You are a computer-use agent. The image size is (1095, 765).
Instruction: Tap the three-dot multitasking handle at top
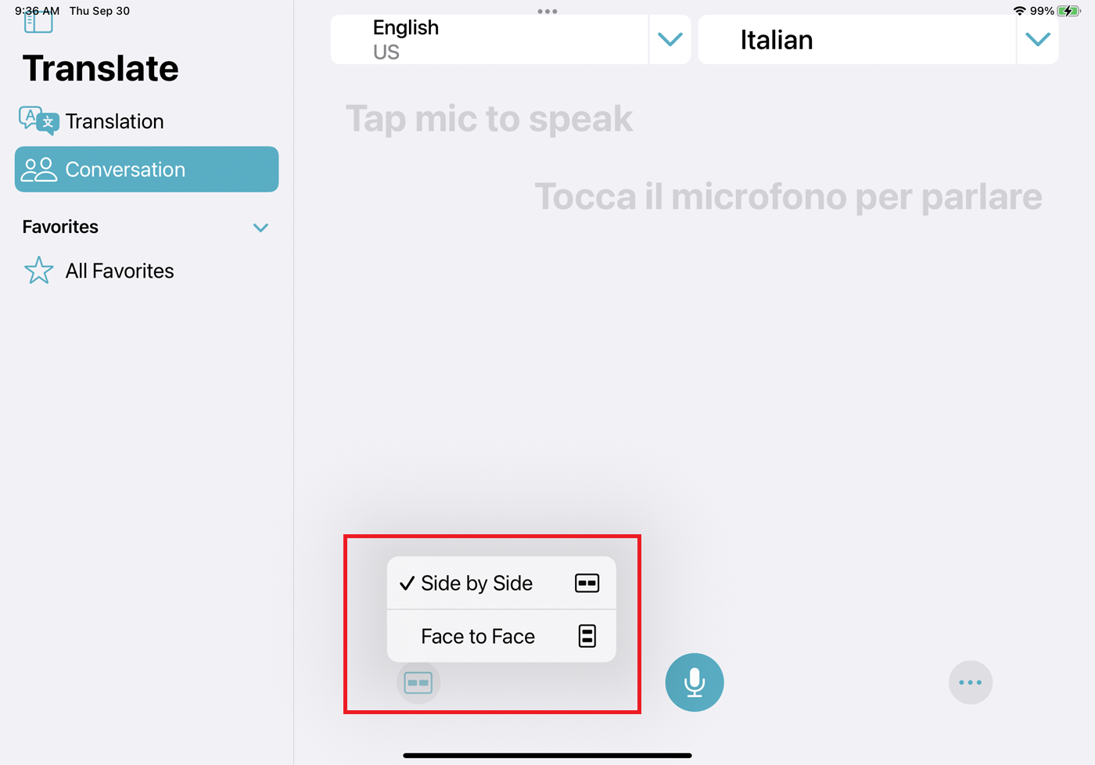[x=547, y=11]
